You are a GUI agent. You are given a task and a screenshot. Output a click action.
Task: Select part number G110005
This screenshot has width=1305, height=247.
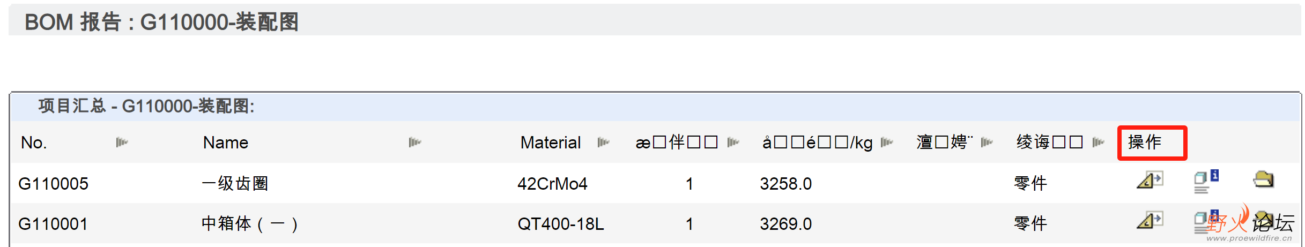(53, 184)
